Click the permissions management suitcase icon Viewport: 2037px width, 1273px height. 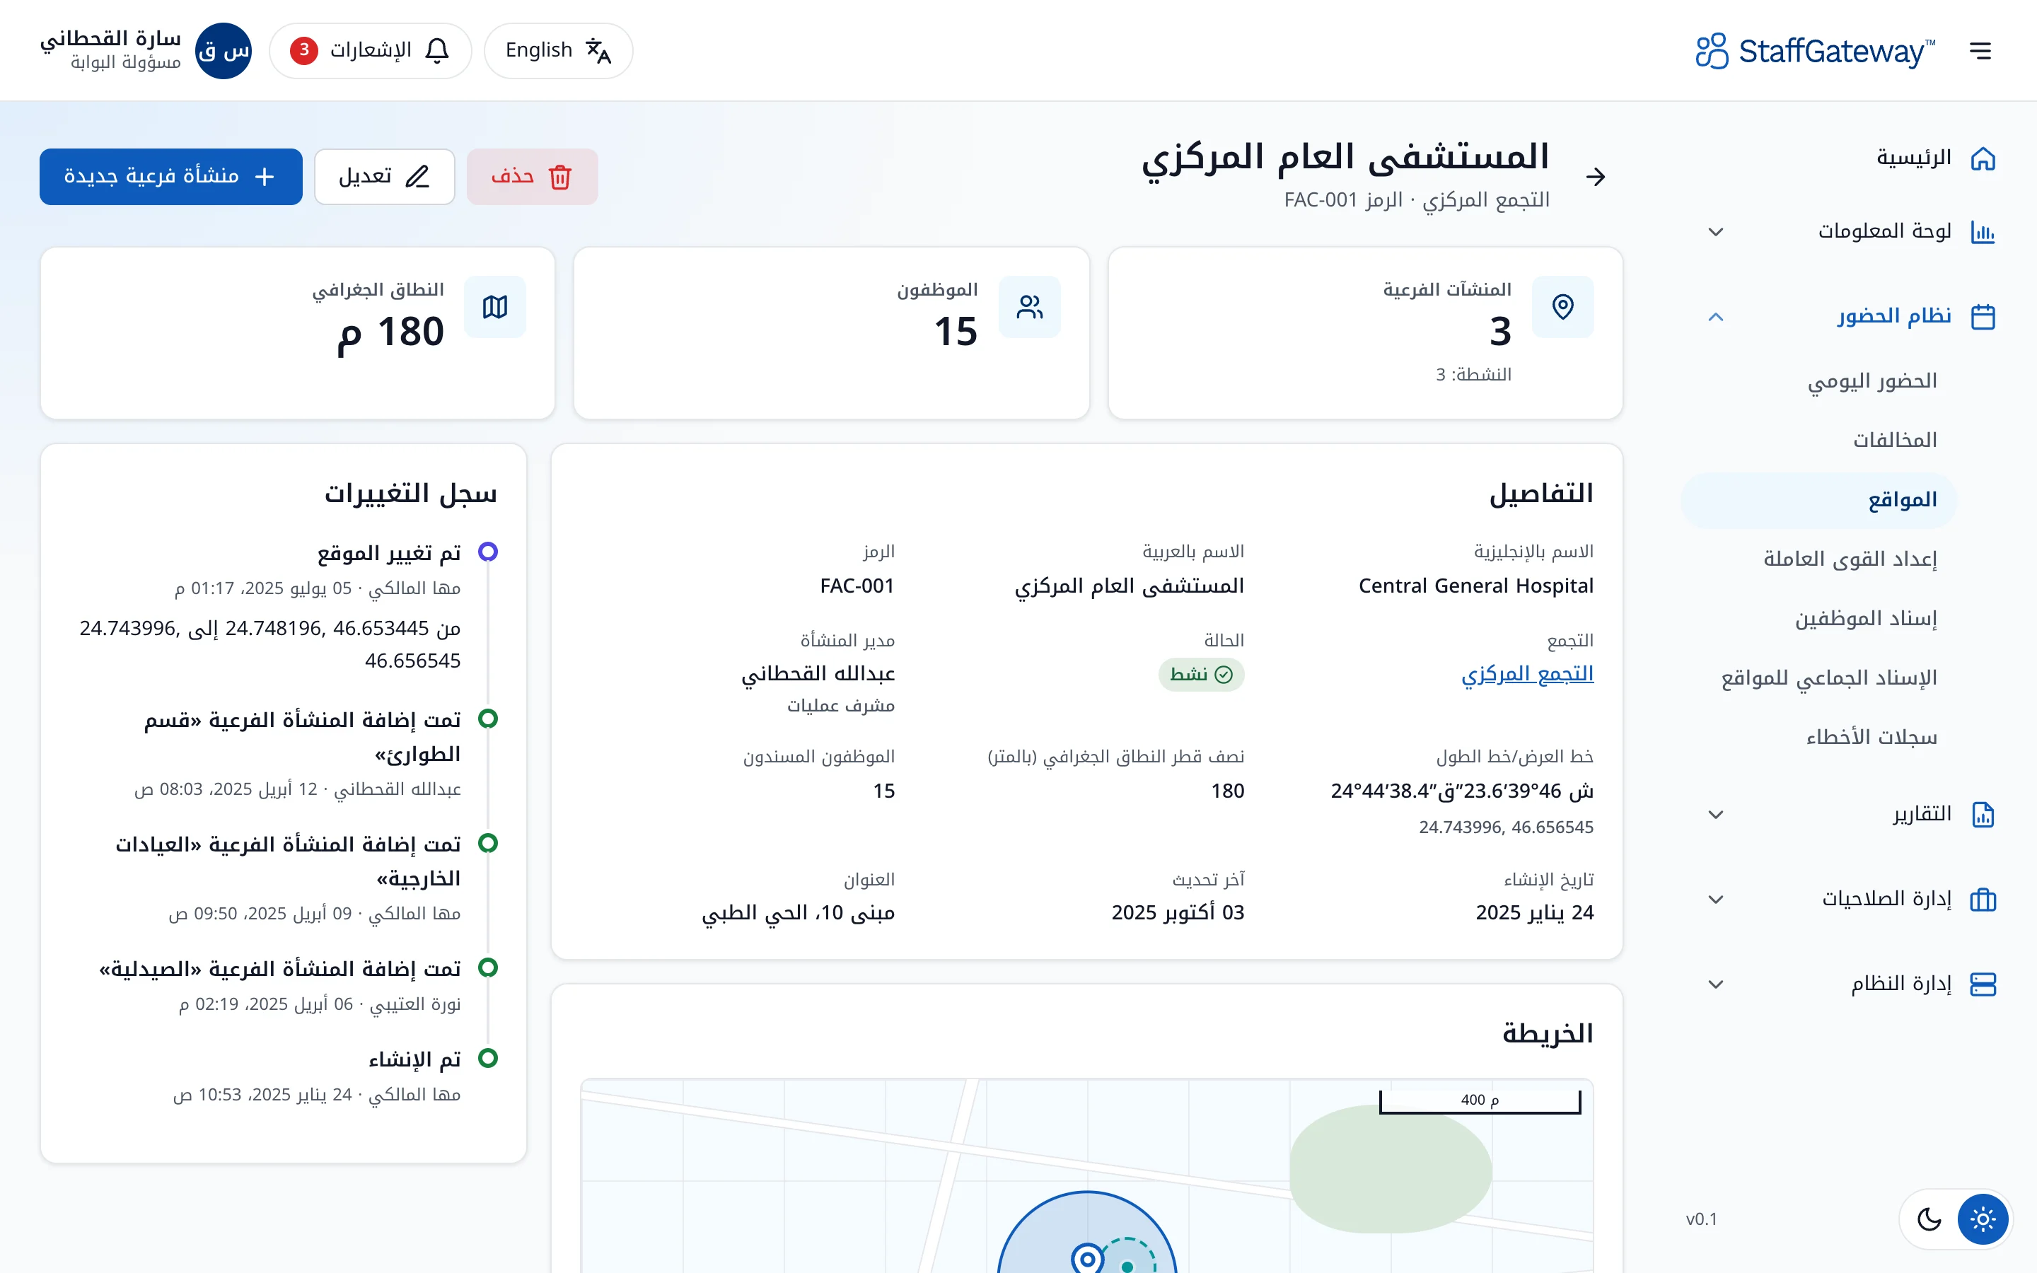click(1983, 899)
